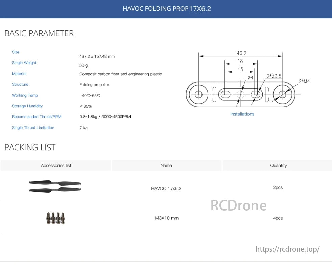Select the Single Thrust Limitation row
The width and height of the screenshot is (332, 265).
(33, 128)
